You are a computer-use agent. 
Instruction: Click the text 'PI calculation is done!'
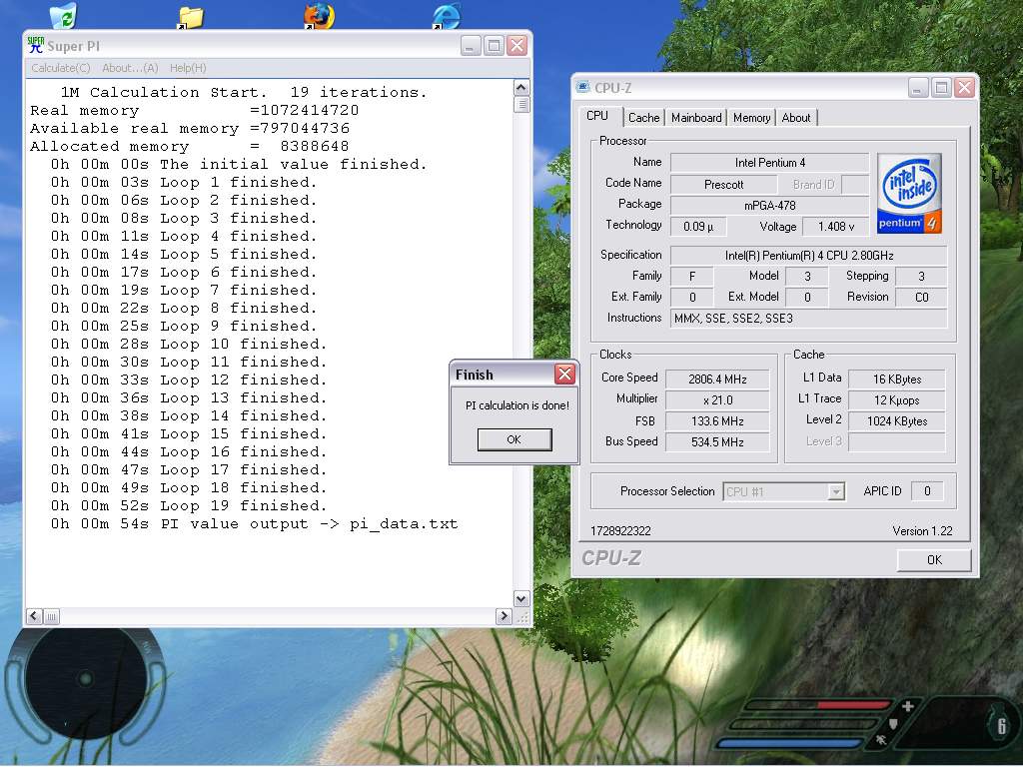pos(516,405)
